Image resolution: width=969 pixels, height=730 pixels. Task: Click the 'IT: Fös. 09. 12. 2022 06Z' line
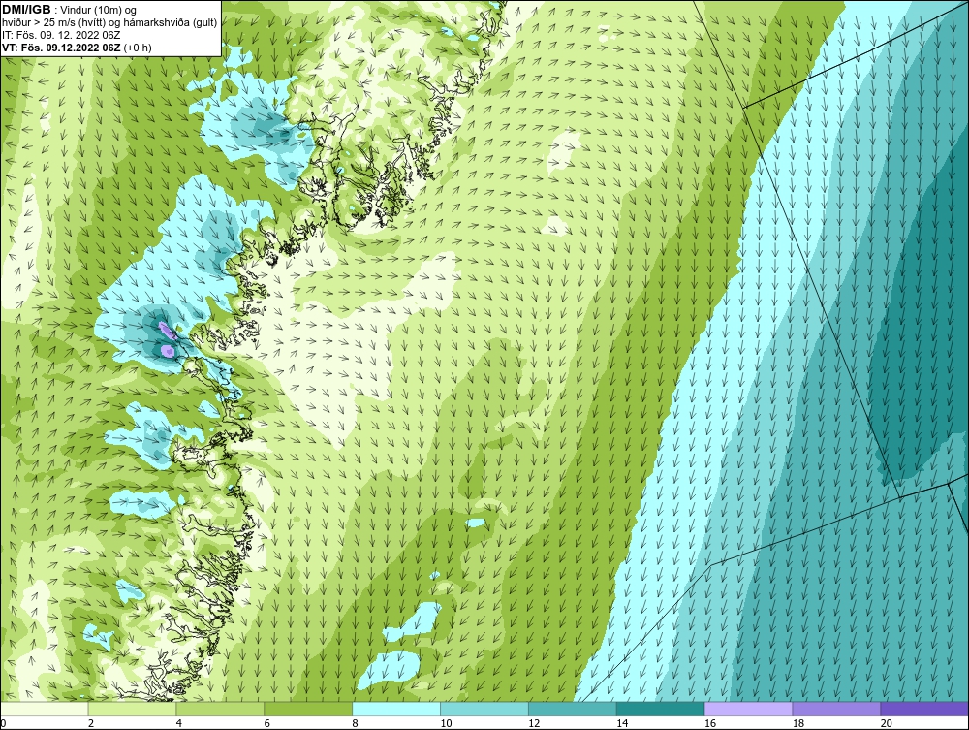[61, 35]
